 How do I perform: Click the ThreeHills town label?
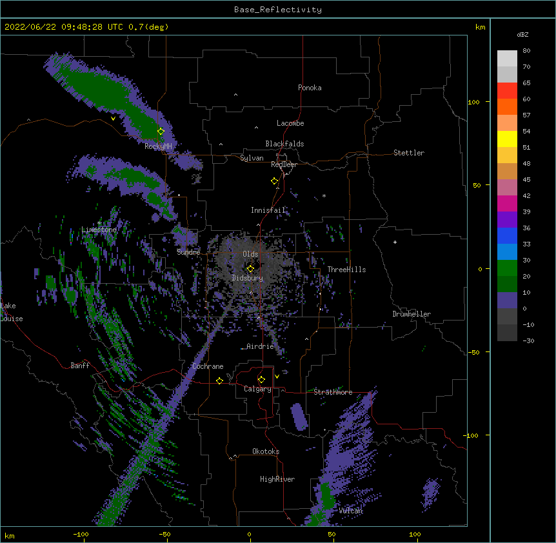click(346, 270)
